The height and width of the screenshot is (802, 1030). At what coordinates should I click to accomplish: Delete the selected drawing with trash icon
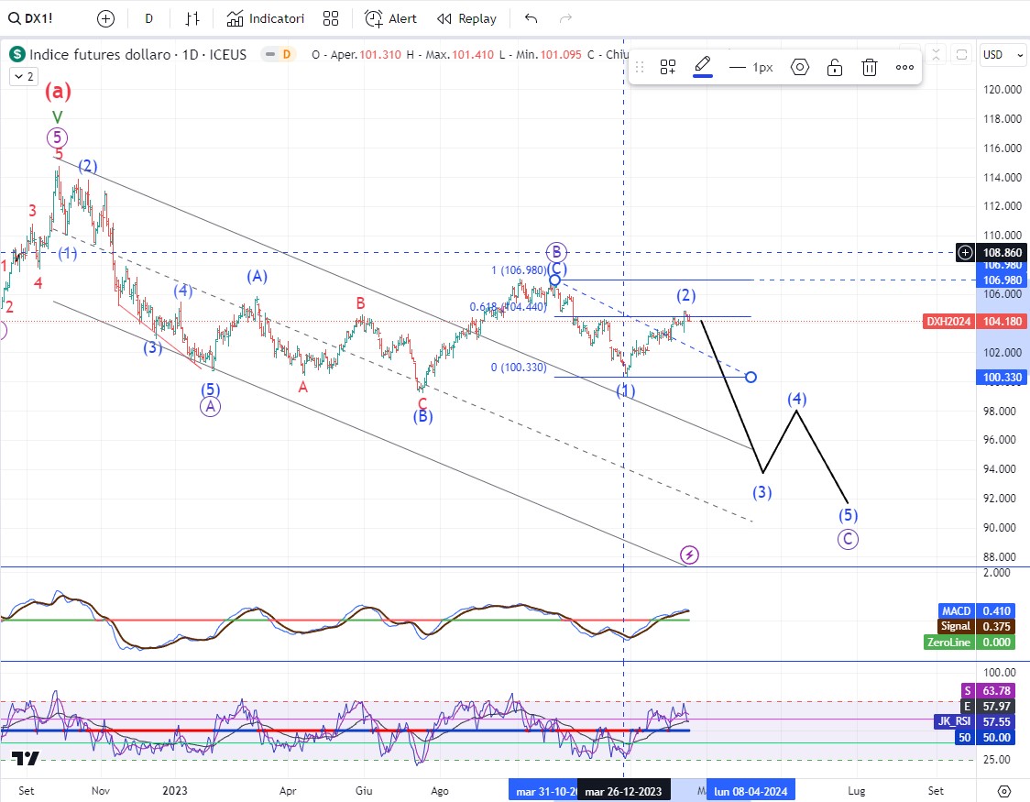870,67
